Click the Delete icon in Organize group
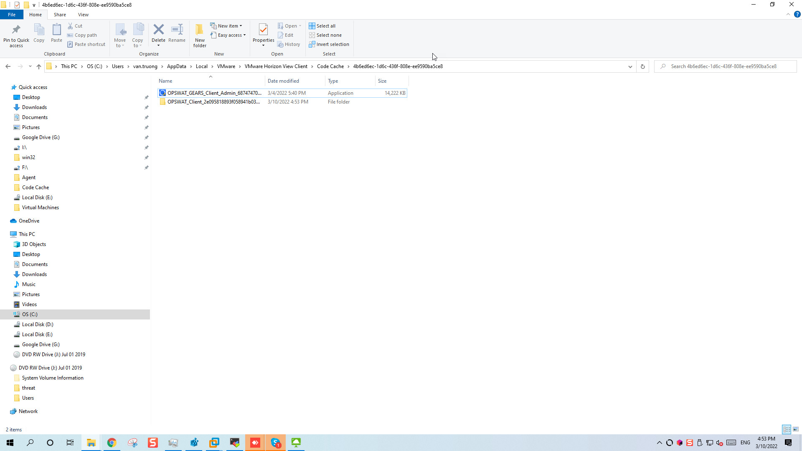802x451 pixels. 158,30
